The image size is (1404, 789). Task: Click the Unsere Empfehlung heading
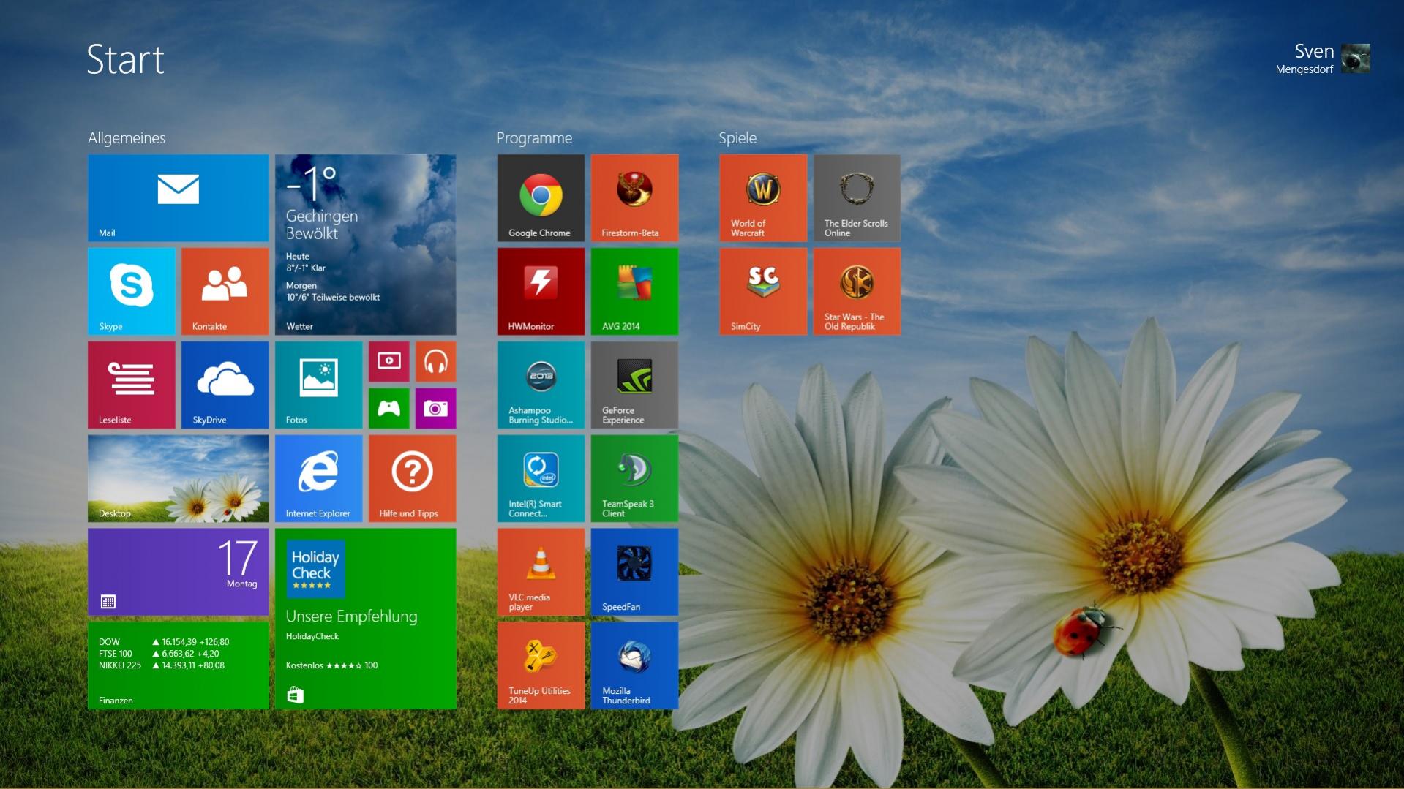pos(351,616)
